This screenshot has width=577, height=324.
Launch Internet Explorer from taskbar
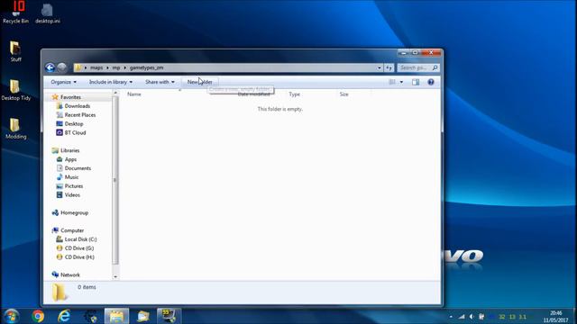(64, 316)
